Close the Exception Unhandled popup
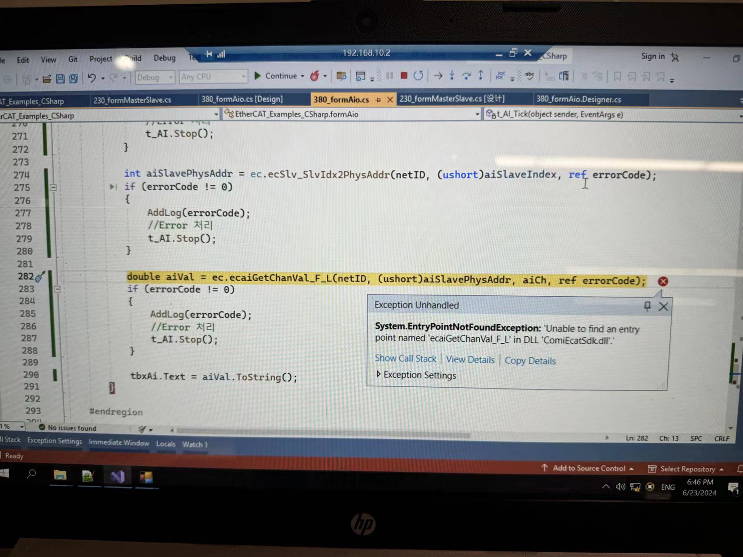The width and height of the screenshot is (743, 557). (x=663, y=307)
